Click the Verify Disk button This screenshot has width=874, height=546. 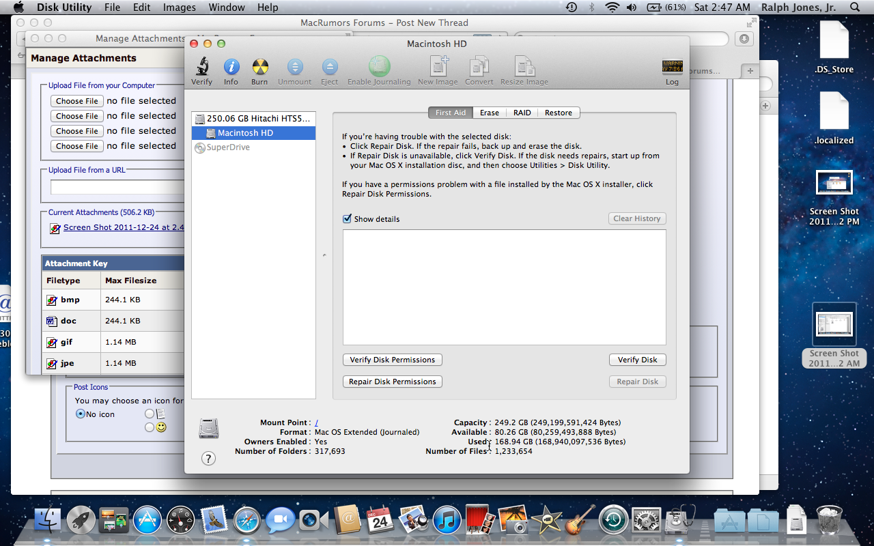(x=638, y=360)
